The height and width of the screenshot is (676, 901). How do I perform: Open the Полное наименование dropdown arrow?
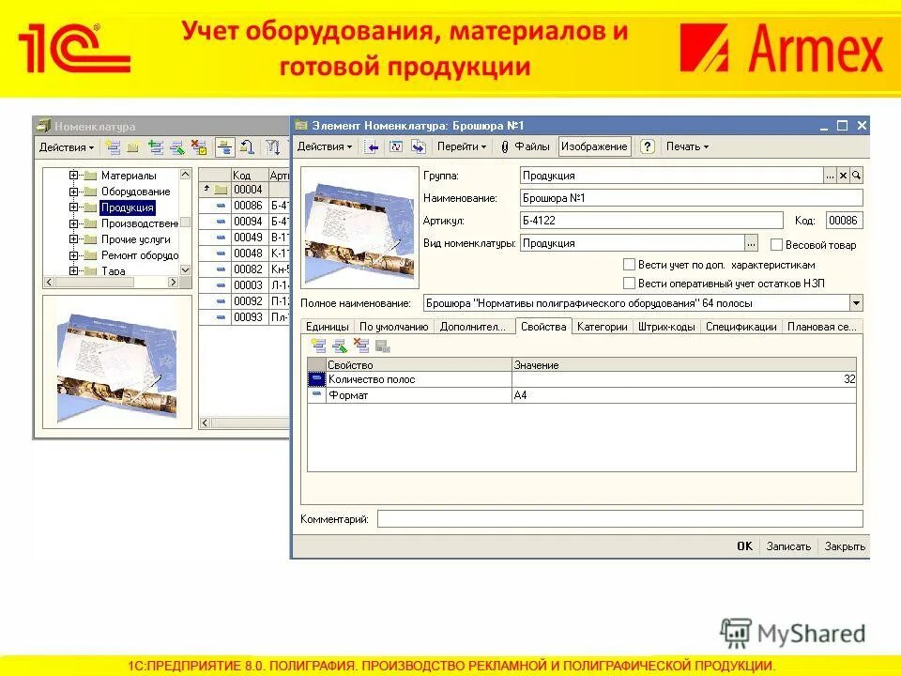coord(856,302)
